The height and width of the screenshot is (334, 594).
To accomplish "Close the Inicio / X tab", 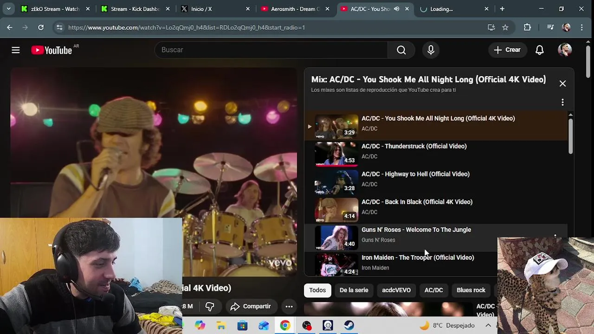I will point(248,9).
